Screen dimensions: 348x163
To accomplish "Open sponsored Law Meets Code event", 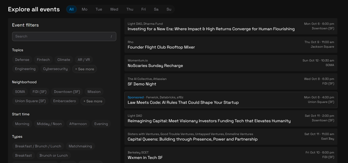I will 231,100.
